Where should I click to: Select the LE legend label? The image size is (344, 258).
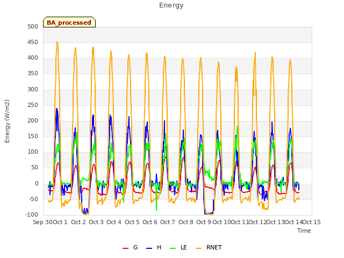(184, 247)
